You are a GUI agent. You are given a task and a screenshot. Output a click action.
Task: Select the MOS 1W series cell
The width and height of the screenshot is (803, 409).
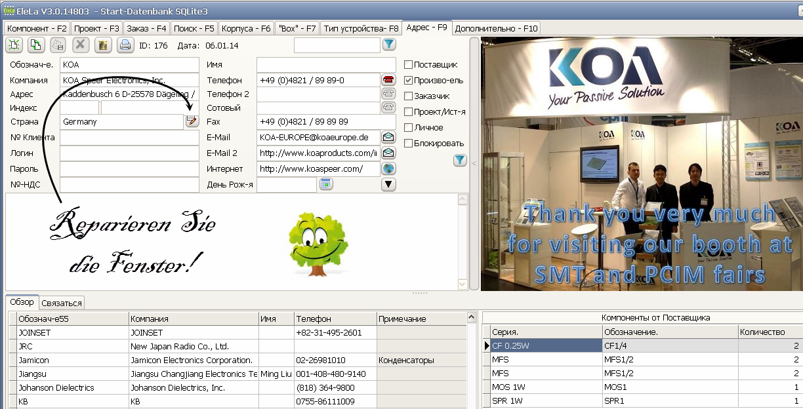click(x=546, y=387)
